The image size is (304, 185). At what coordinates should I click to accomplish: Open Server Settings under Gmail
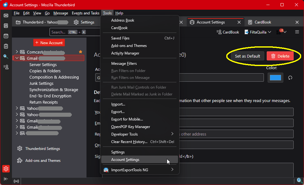point(43,65)
